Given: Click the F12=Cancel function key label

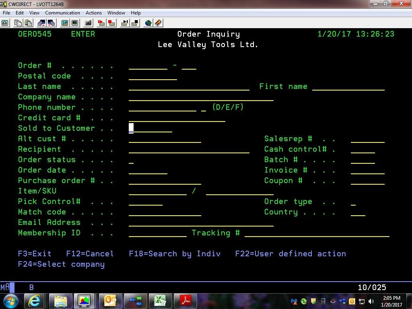Looking at the screenshot, I should [90, 254].
